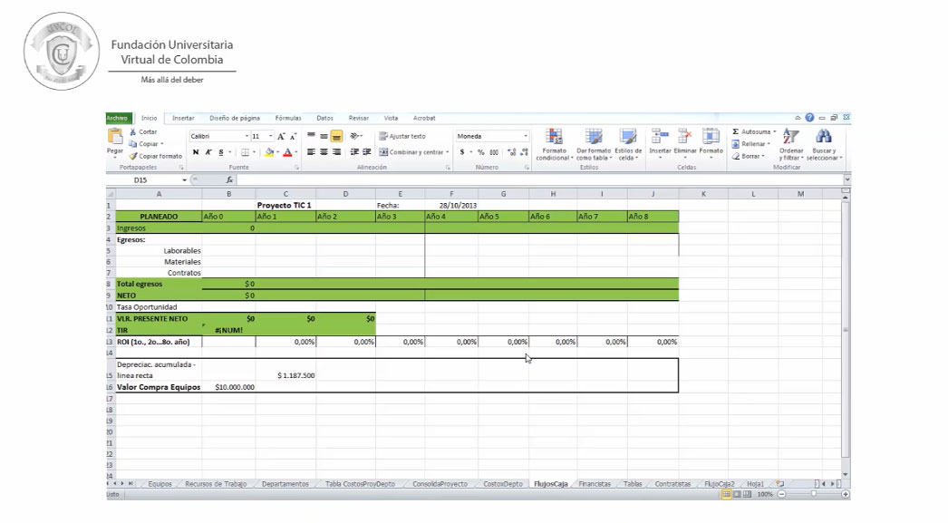Select the Copiar formato paintbrush
948x523 pixels.
(133, 156)
